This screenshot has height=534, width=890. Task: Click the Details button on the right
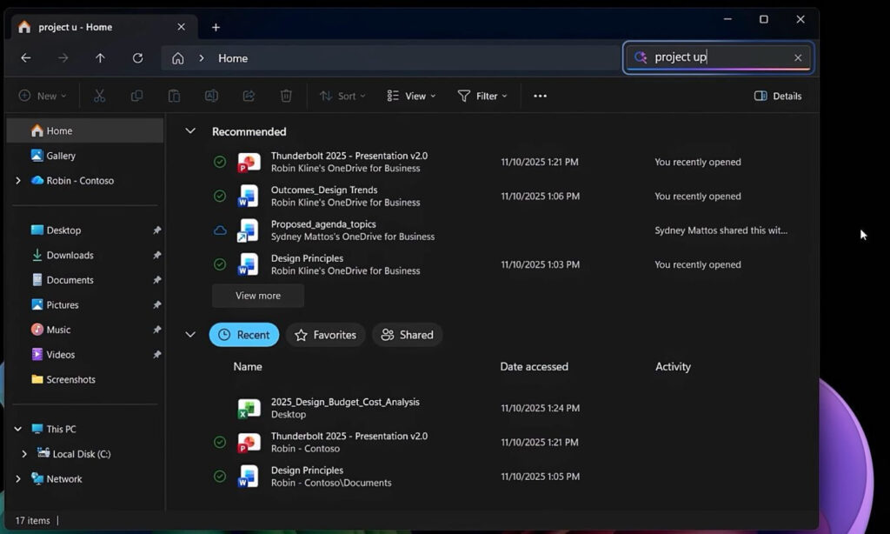pyautogui.click(x=776, y=96)
